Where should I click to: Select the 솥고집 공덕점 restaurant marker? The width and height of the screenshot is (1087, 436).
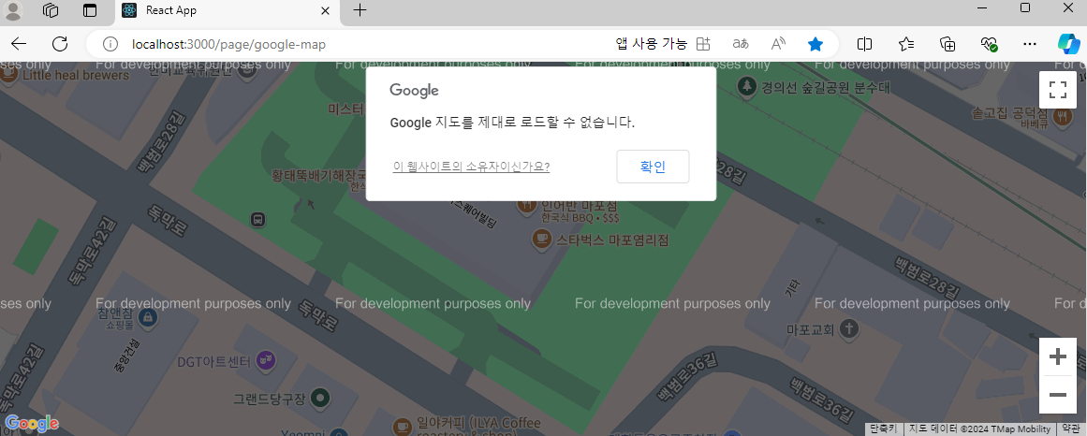1062,116
